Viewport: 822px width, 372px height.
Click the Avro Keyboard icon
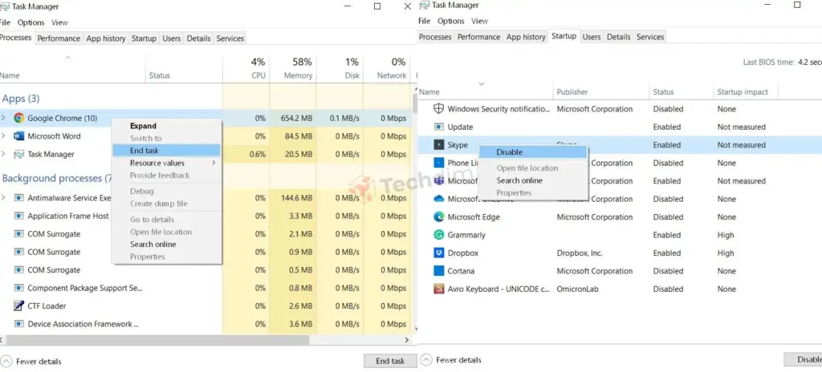coord(439,289)
